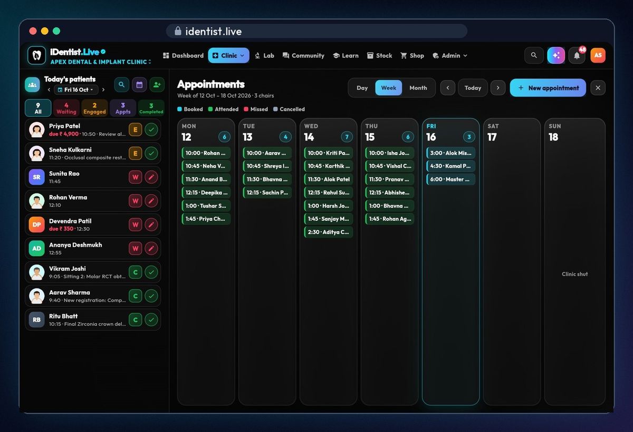Filter patients by the Waiting chip
Viewport: 633px width, 432px height.
(66, 108)
